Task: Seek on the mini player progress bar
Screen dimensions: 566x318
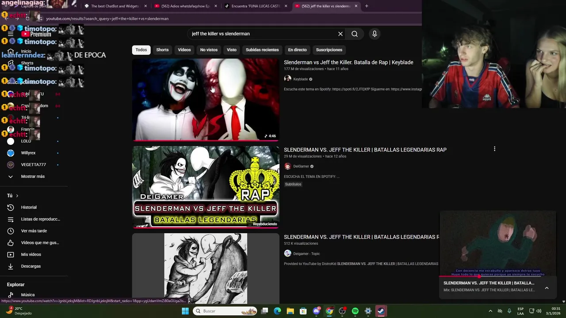Action: pos(497,276)
